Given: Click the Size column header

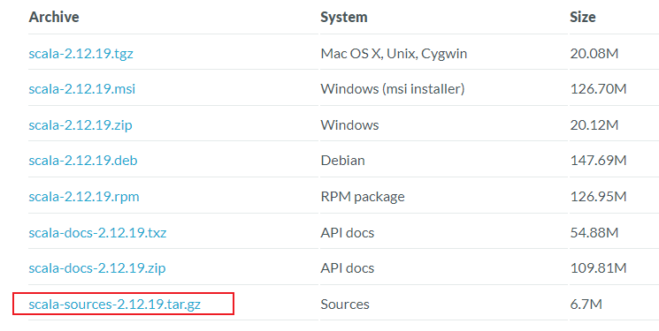Looking at the screenshot, I should [x=583, y=17].
